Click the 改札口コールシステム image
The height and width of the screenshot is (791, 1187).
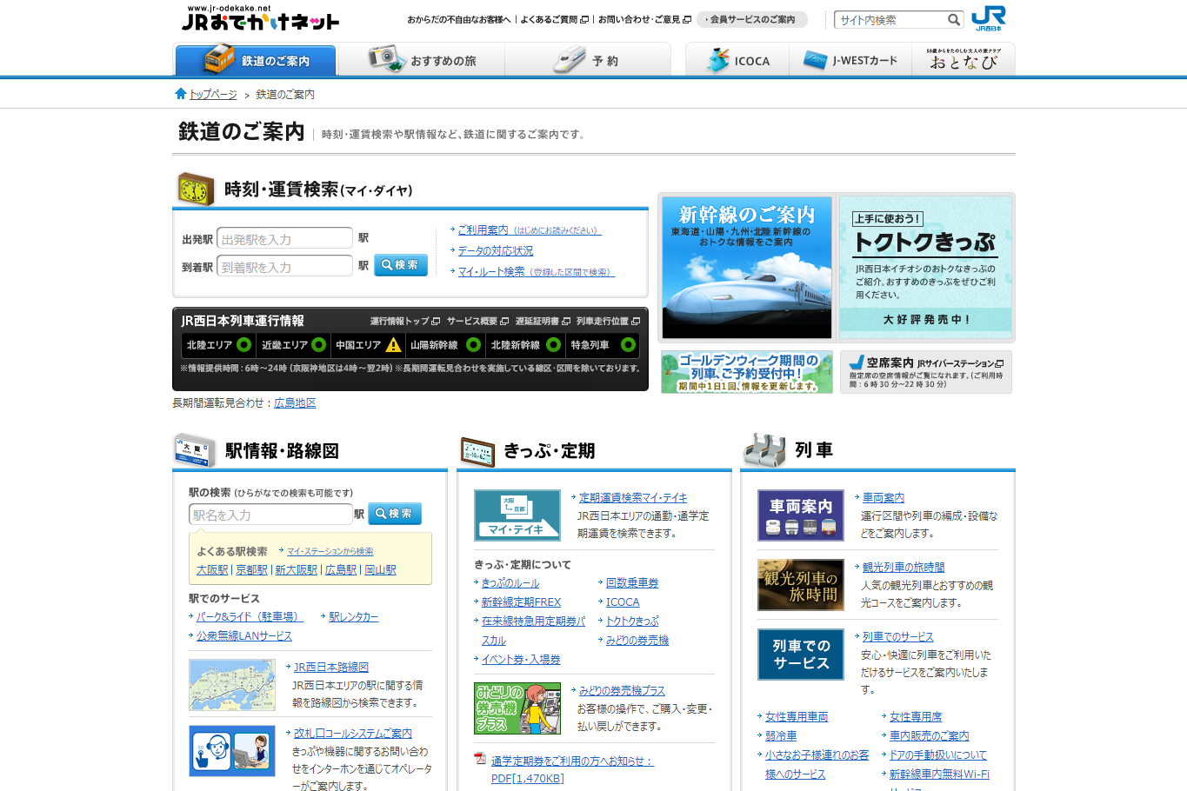232,751
